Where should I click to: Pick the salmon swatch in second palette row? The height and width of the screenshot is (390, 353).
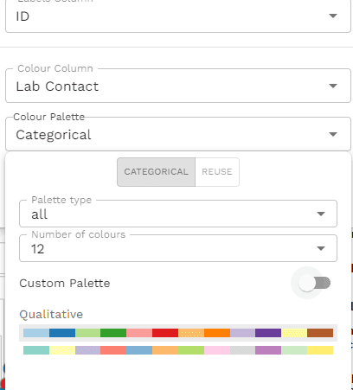[113, 350]
